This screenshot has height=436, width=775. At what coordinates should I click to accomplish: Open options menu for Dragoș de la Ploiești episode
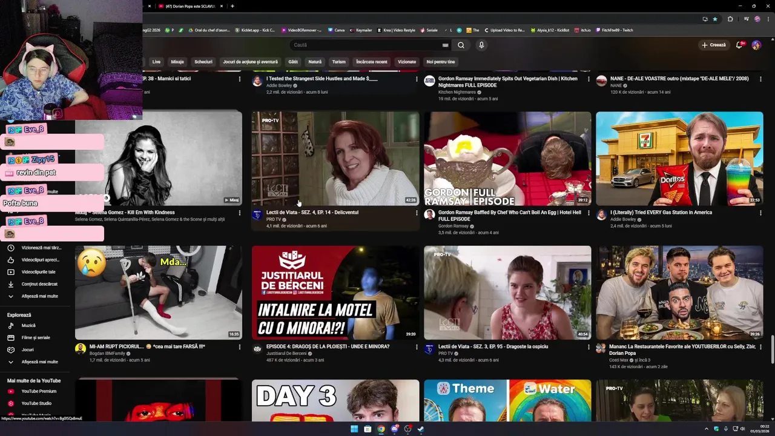pos(417,347)
